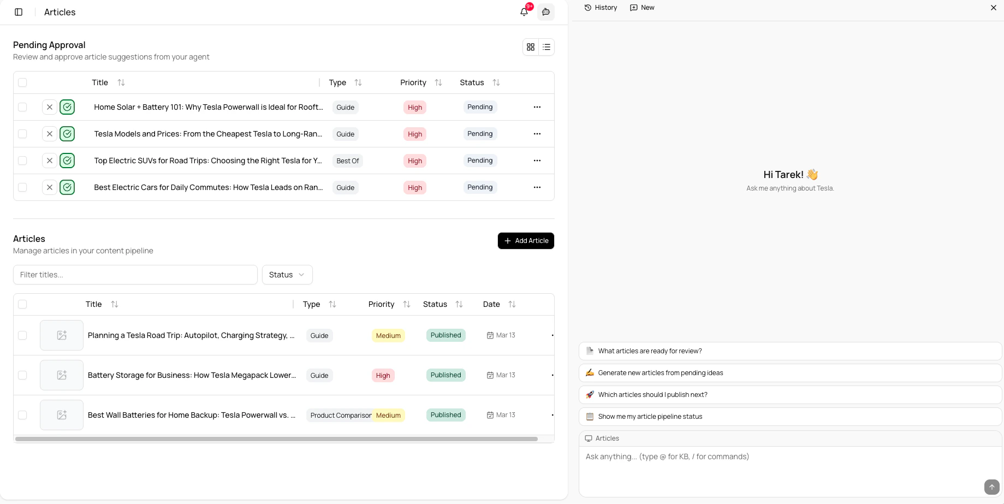Viewport: 1004px width, 504px height.
Task: Check the Tesla Models and Prices row
Action: (x=22, y=134)
